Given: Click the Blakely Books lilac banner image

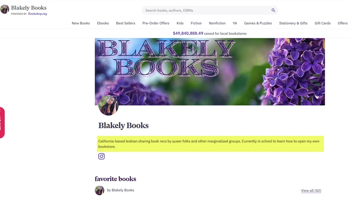Looking at the screenshot, I should coord(210,71).
